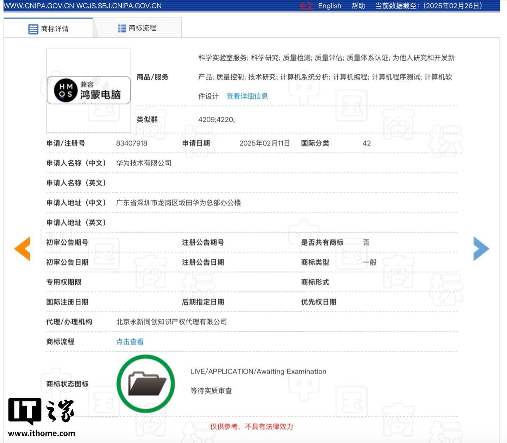Click the 商标流程 grid icon
The height and width of the screenshot is (443, 507).
[x=122, y=28]
